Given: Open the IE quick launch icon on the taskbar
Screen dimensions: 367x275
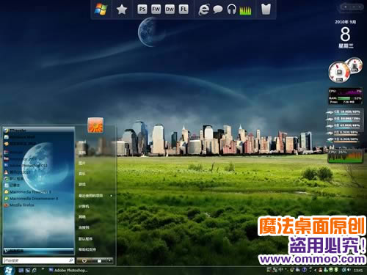Looking at the screenshot, I should pyautogui.click(x=34, y=271).
